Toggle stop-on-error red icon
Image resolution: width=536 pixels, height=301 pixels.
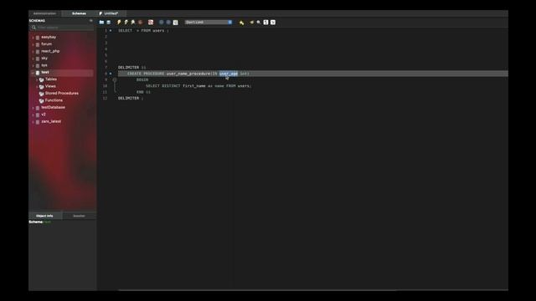pyautogui.click(x=151, y=23)
